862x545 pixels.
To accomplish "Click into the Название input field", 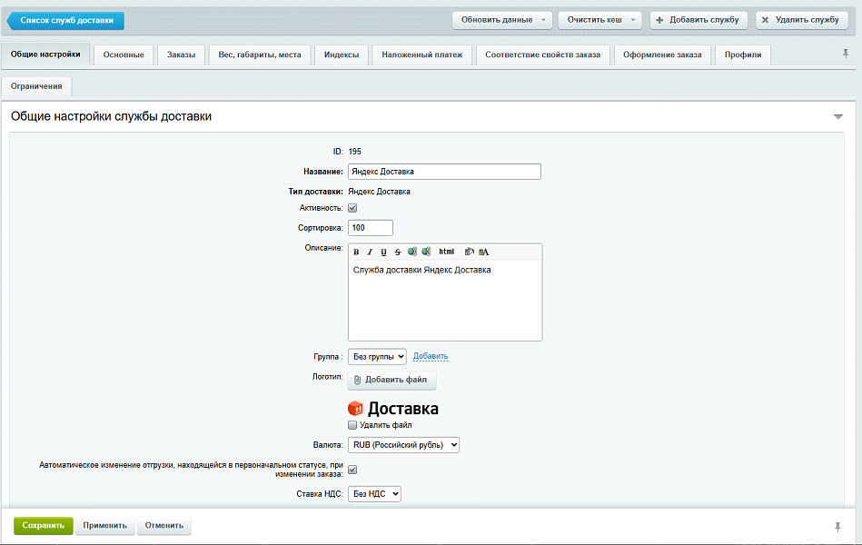I will point(444,172).
